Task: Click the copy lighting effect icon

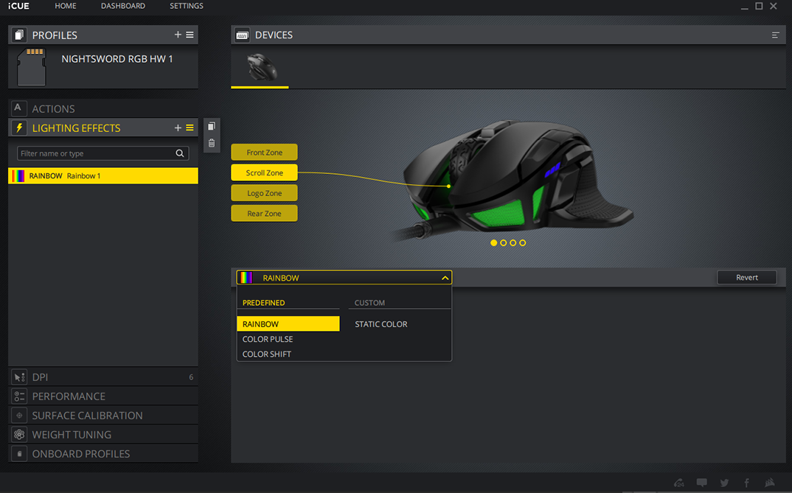Action: coord(212,127)
